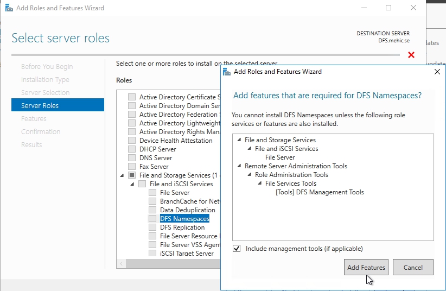
Task: Select DFS Namespaces in roles list
Action: [184, 219]
